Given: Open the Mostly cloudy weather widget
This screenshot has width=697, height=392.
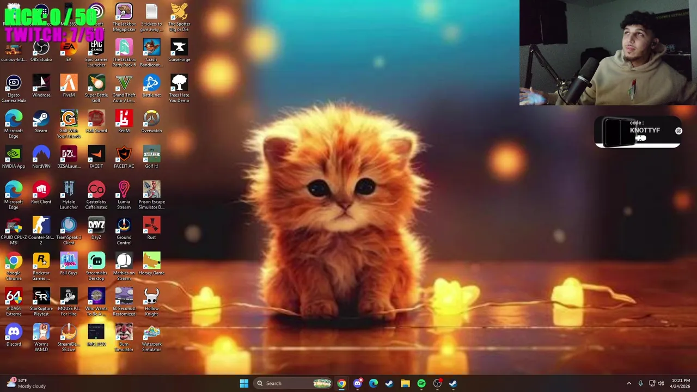Looking at the screenshot, I should tap(25, 383).
